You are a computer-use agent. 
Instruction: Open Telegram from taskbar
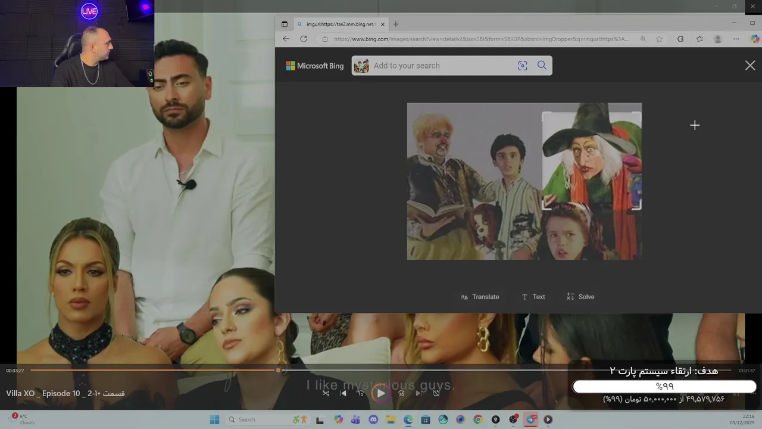pyautogui.click(x=531, y=419)
